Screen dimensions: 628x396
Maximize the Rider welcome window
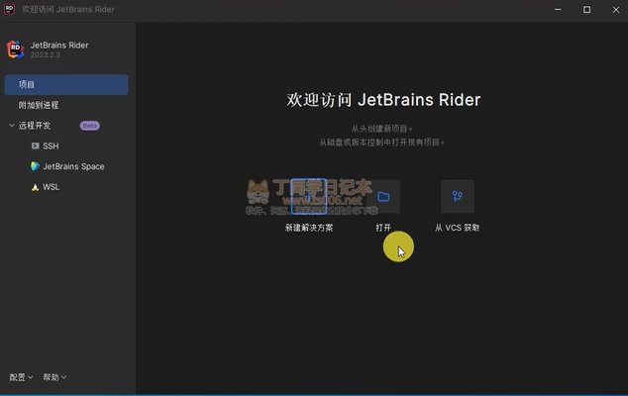[x=586, y=9]
